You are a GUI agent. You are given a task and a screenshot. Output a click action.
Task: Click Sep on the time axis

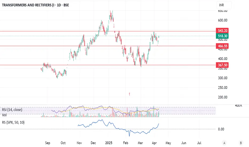[48, 143]
